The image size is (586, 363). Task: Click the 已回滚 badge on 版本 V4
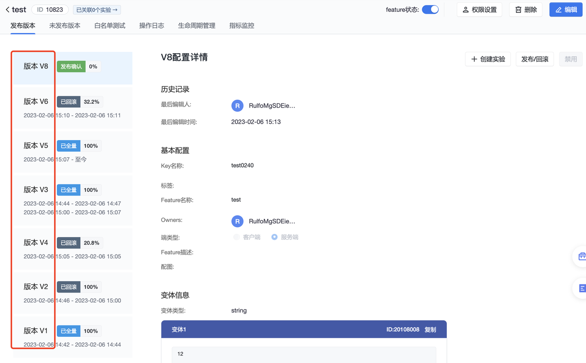tap(69, 243)
